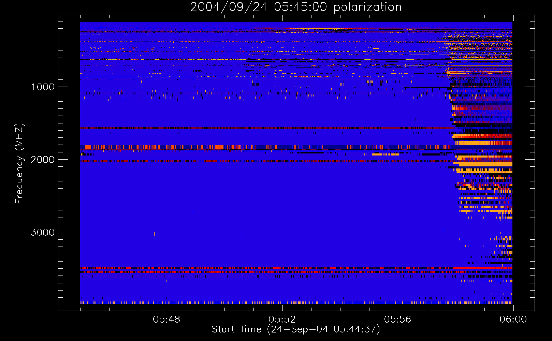Viewport: 552px width, 341px height.
Task: Click the 05:48 time tick label
Action: click(x=166, y=320)
